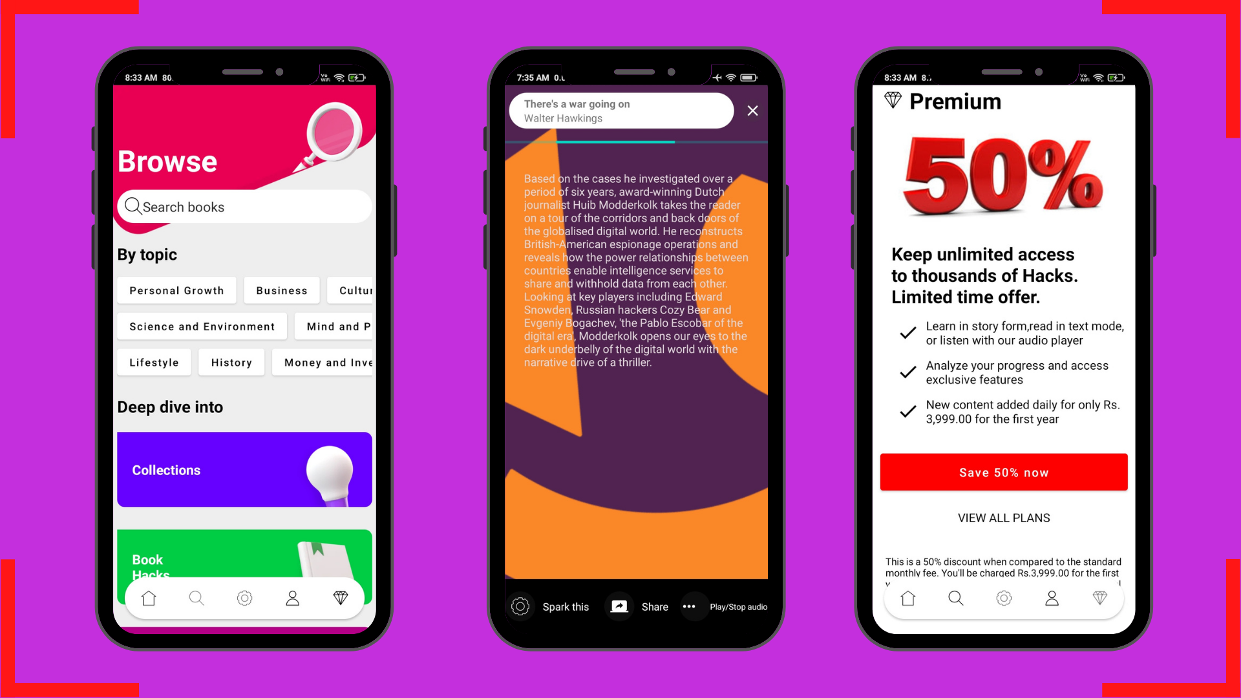The image size is (1241, 698).
Task: Tap the Share icon on middle screen
Action: click(620, 605)
